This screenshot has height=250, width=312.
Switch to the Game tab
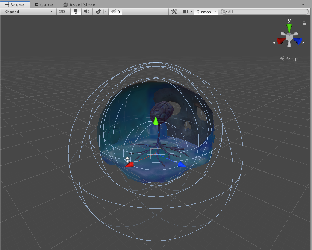[44, 5]
